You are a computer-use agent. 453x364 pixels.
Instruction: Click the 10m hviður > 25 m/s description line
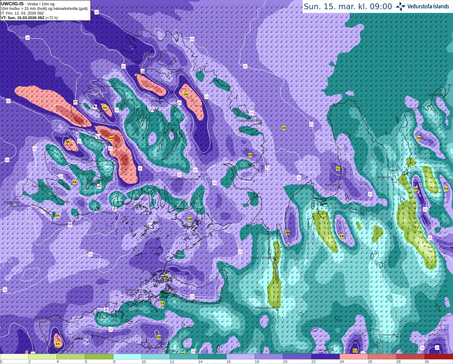pyautogui.click(x=45, y=8)
